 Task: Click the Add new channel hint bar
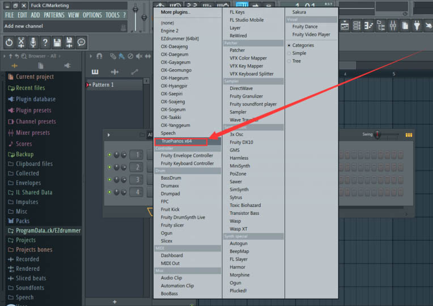click(x=66, y=26)
